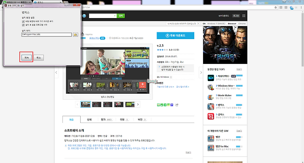
Task: Close the second browser tab 뱁믹스
Action: click(x=60, y=2)
